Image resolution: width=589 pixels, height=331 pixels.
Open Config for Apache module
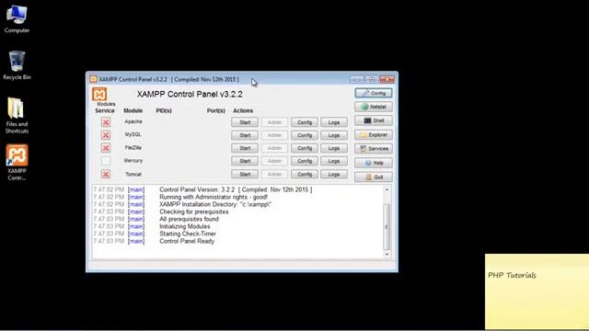(305, 122)
